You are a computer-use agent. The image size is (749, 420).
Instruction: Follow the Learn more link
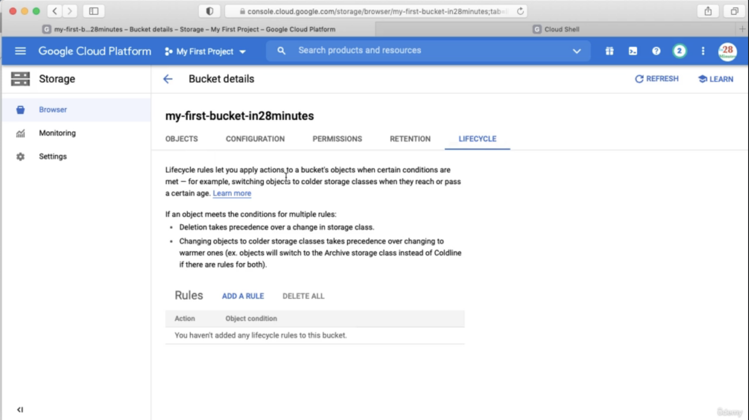point(232,193)
